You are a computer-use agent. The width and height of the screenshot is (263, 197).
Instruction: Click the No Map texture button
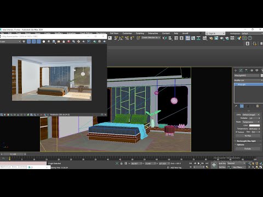[x=248, y=136]
